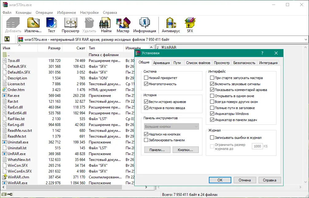The height and width of the screenshot is (198, 309).
Task: Click the UnRAR.exe file icon
Action: click(5, 154)
